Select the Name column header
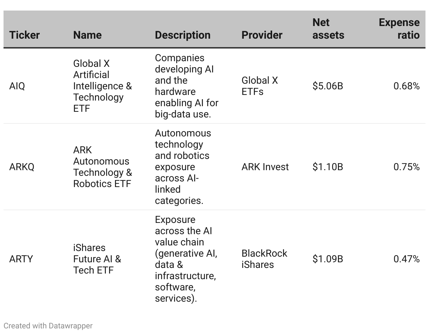Screen dimensions: 429x334 pyautogui.click(x=87, y=35)
